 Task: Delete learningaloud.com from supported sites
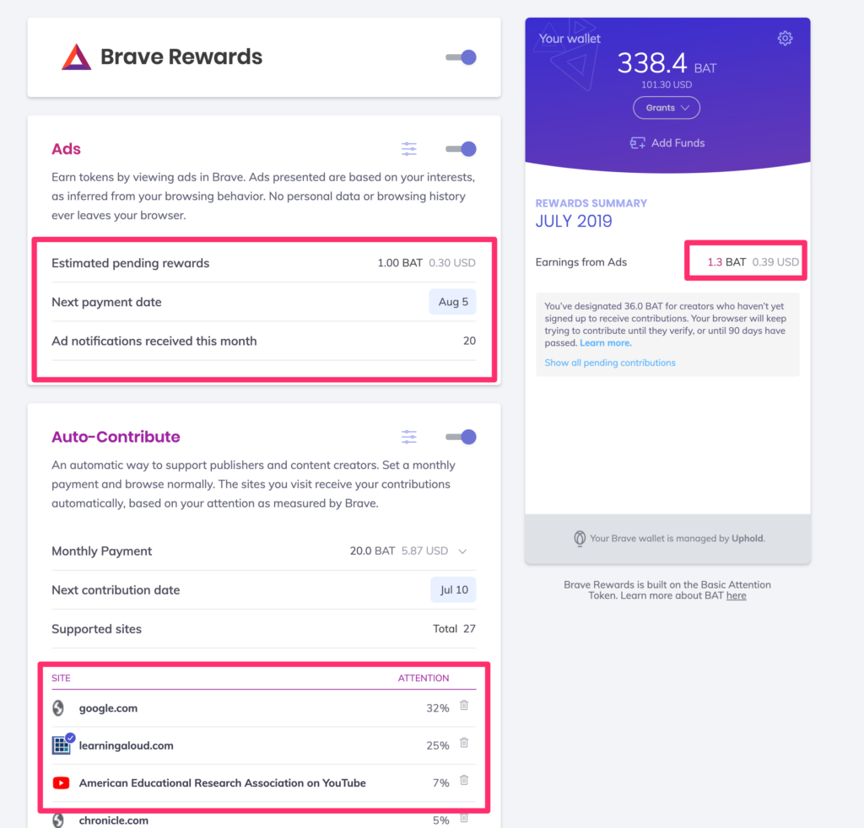click(x=464, y=743)
